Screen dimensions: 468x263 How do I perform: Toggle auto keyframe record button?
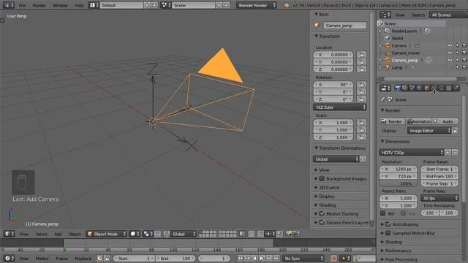[333, 259]
